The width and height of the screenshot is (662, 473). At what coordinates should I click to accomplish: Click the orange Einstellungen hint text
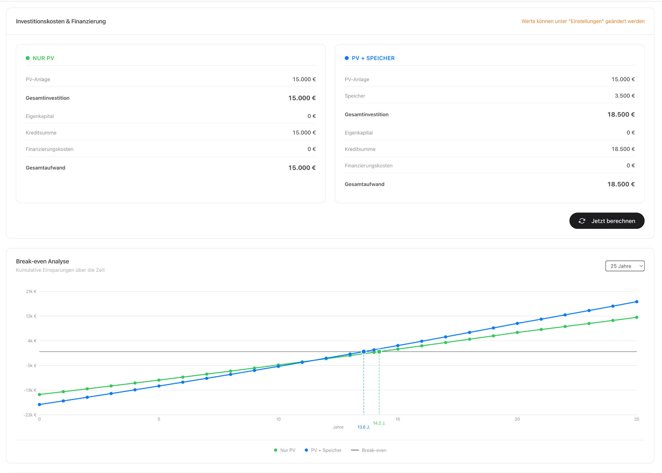583,21
